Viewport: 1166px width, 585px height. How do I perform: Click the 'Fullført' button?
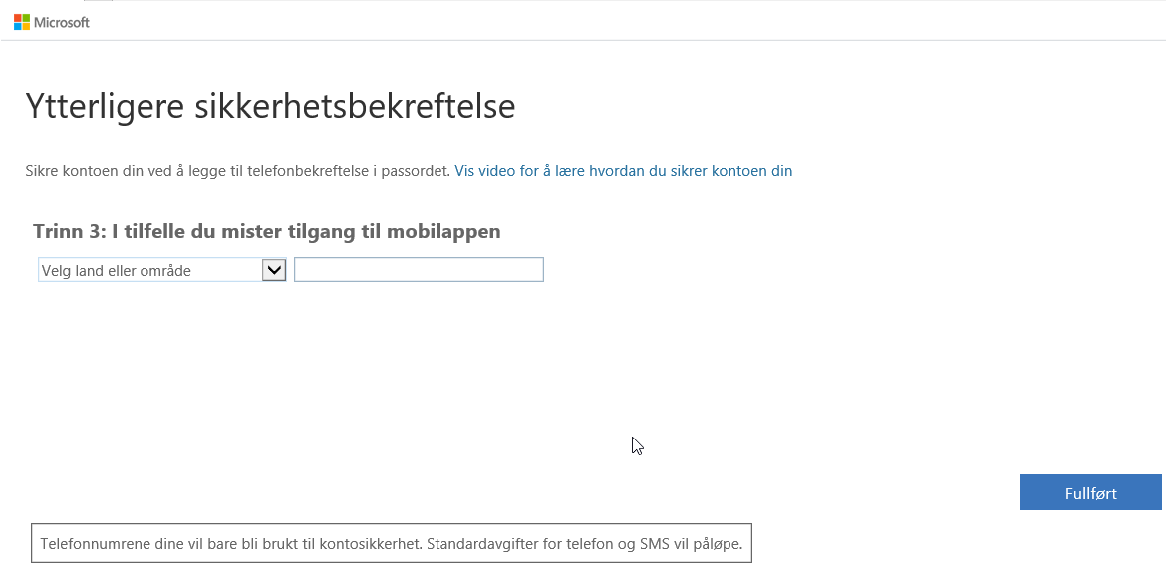coord(1090,493)
